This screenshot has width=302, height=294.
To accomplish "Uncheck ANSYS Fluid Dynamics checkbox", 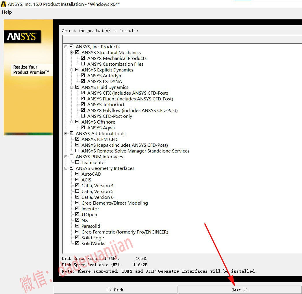I will pyautogui.click(x=77, y=87).
